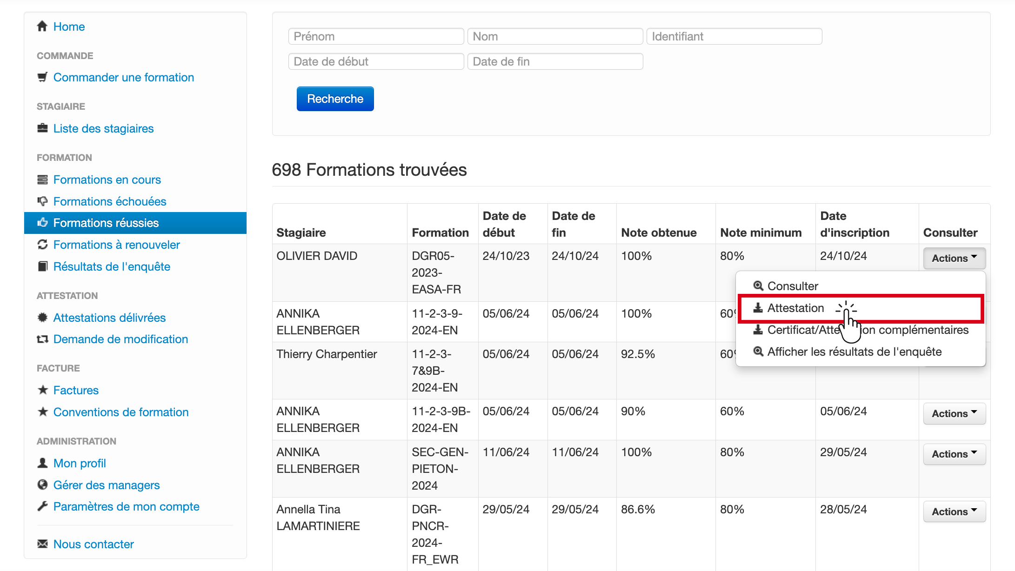
Task: Go to Attestations délivrées
Action: [x=109, y=318]
